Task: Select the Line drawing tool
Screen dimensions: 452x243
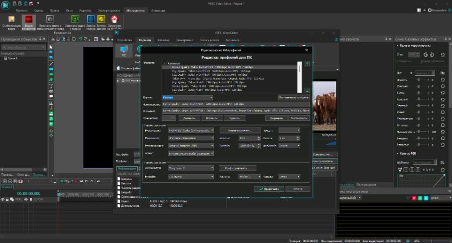Action: [x=51, y=64]
